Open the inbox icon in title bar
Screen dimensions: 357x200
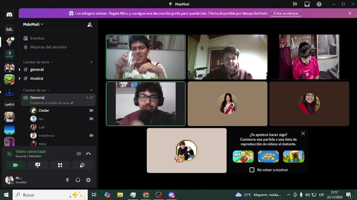307,4
